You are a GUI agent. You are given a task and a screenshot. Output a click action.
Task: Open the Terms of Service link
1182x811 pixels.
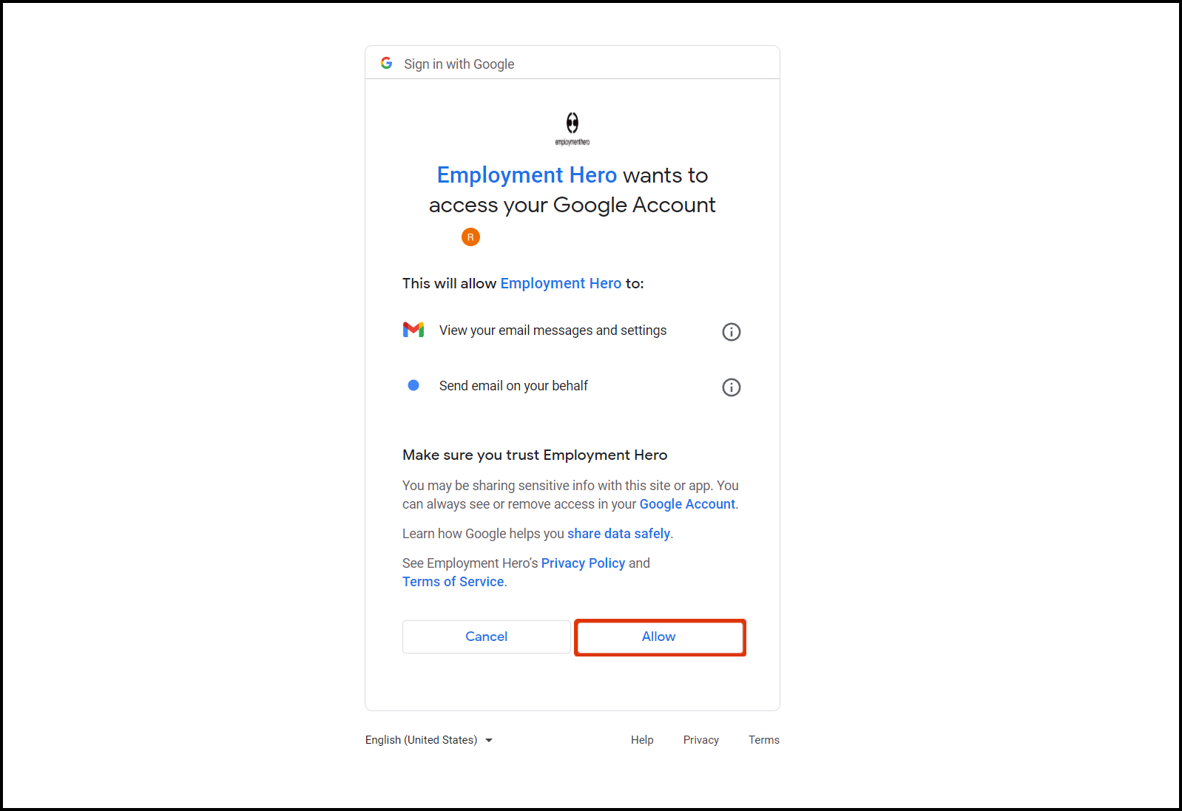coord(453,582)
